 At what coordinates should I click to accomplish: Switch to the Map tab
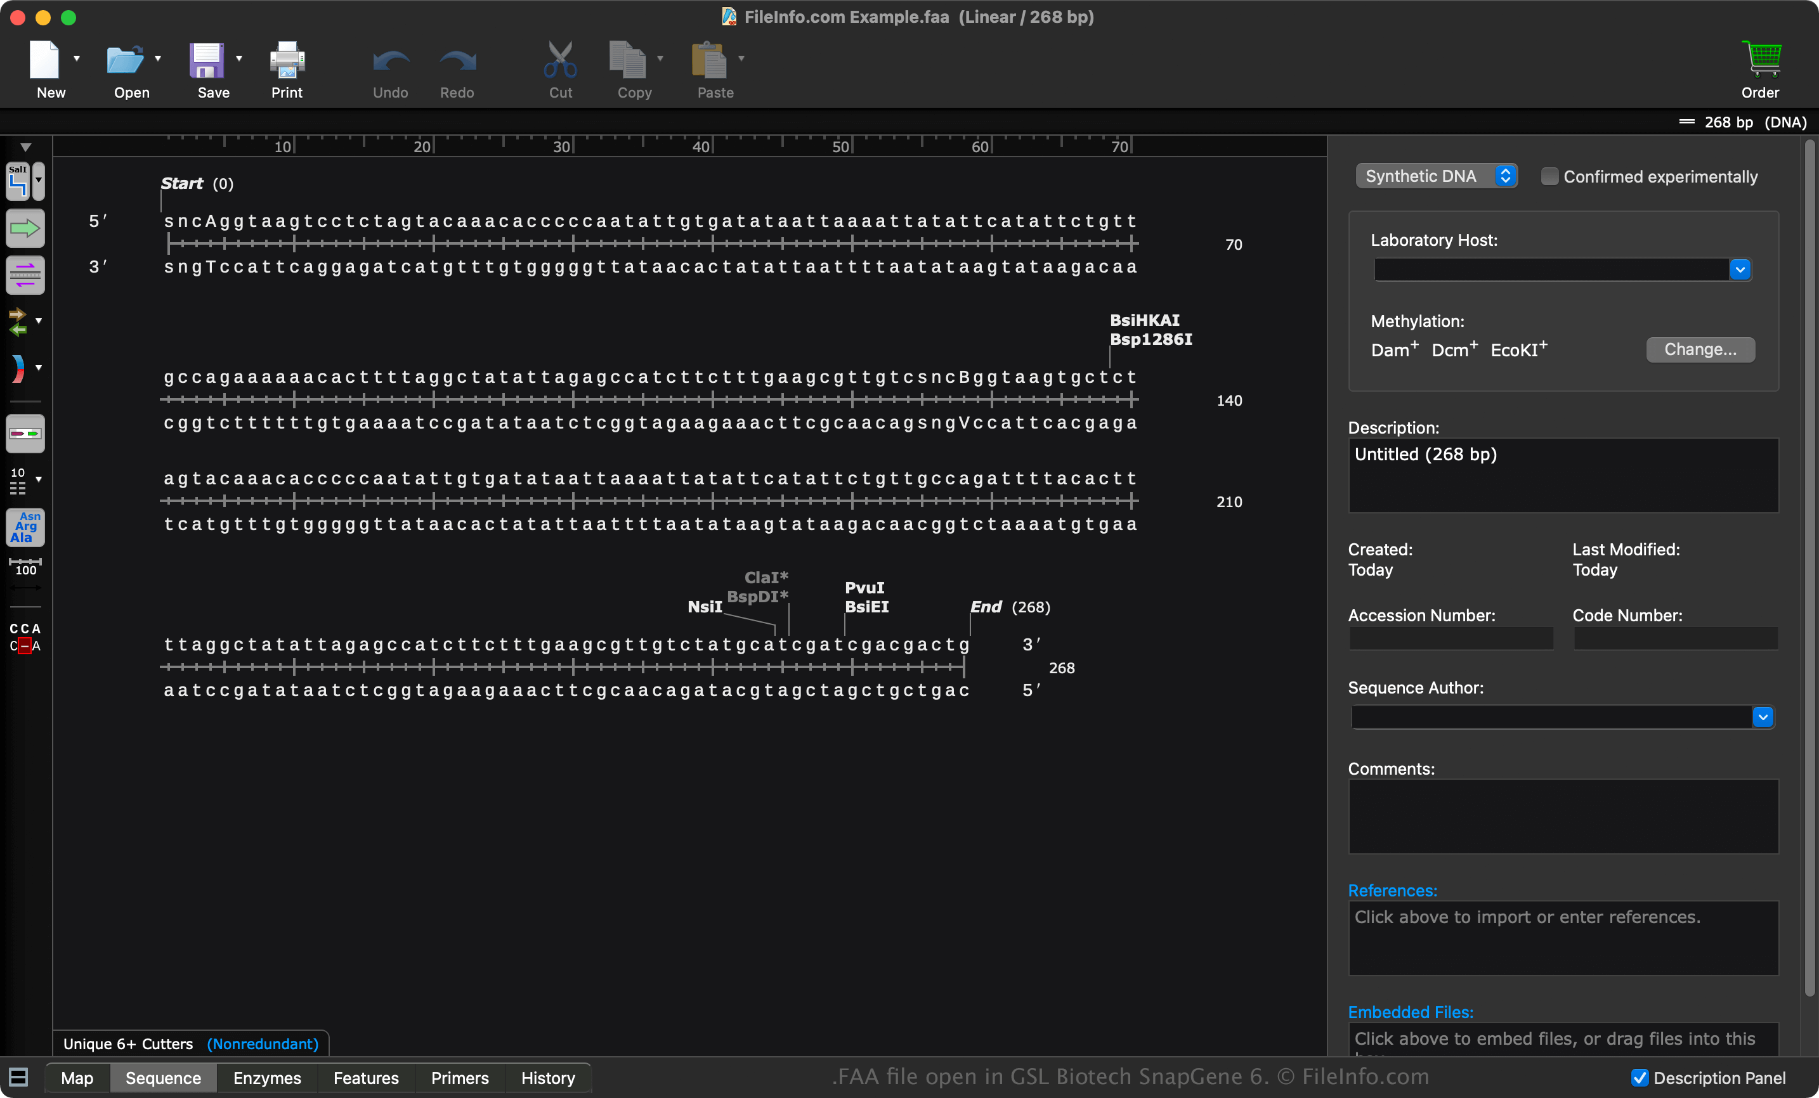[x=77, y=1077]
